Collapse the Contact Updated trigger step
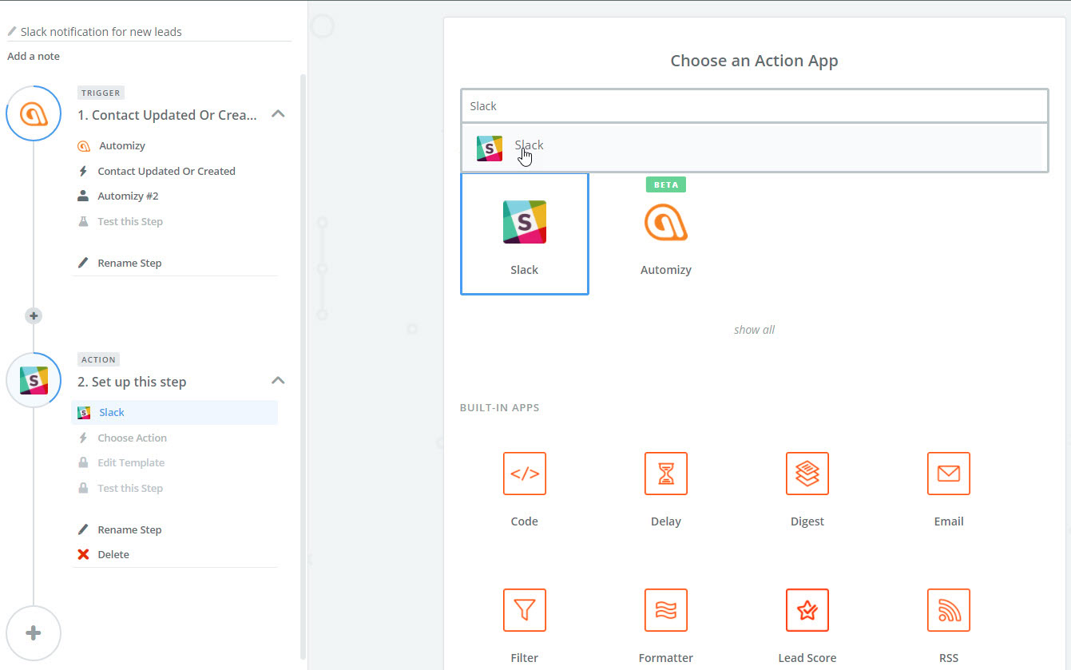1071x670 pixels. point(278,114)
